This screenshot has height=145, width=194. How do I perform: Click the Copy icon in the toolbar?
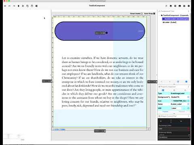(27, 6)
